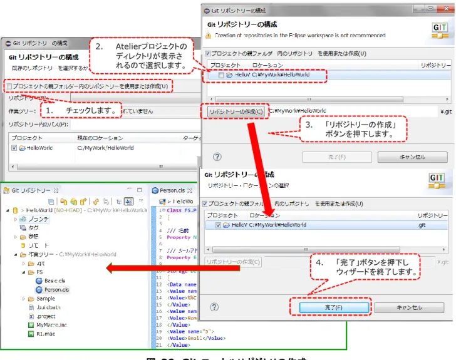Click greyed リポジトリーの作成(C) in lower dialog

pos(233,262)
